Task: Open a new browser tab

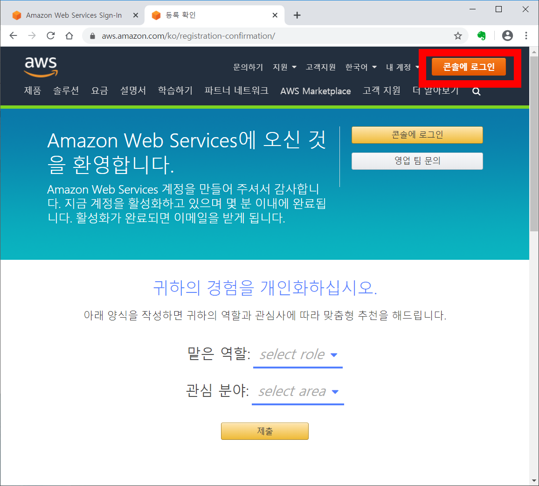Action: tap(297, 15)
